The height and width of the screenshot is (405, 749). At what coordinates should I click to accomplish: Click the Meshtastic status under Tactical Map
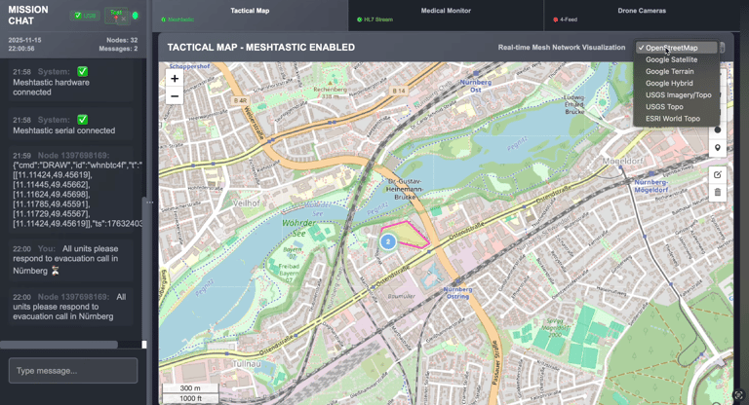[x=177, y=19]
